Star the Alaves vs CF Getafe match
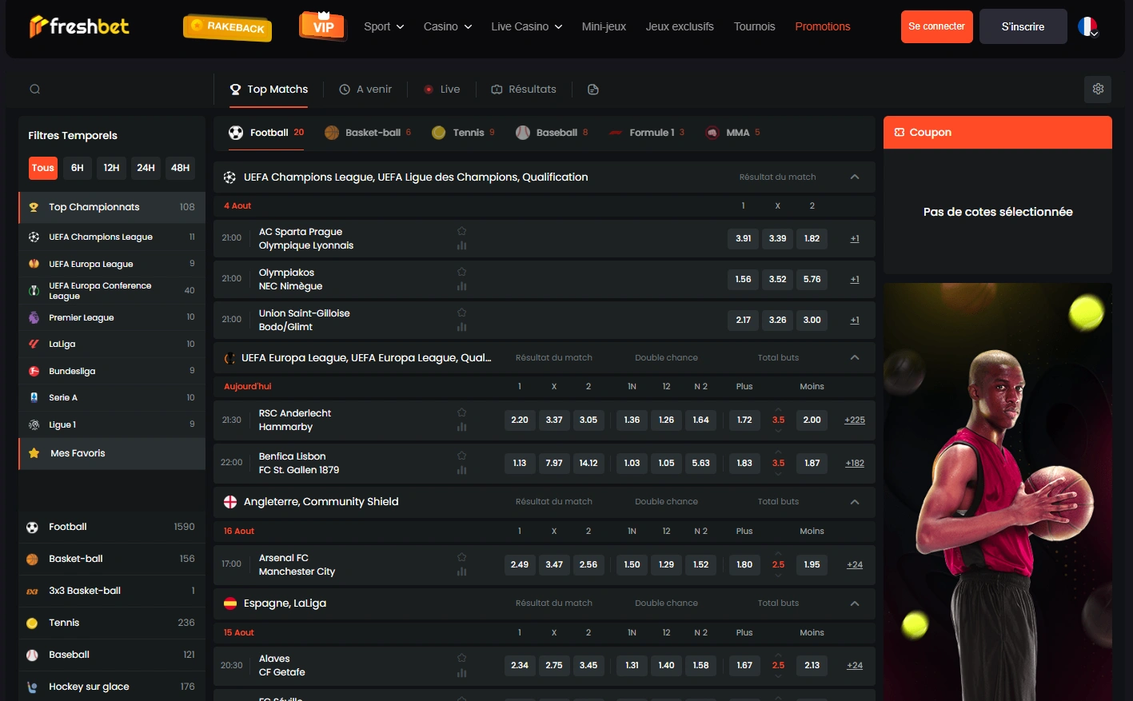Screen dimensions: 1133x701 462,658
